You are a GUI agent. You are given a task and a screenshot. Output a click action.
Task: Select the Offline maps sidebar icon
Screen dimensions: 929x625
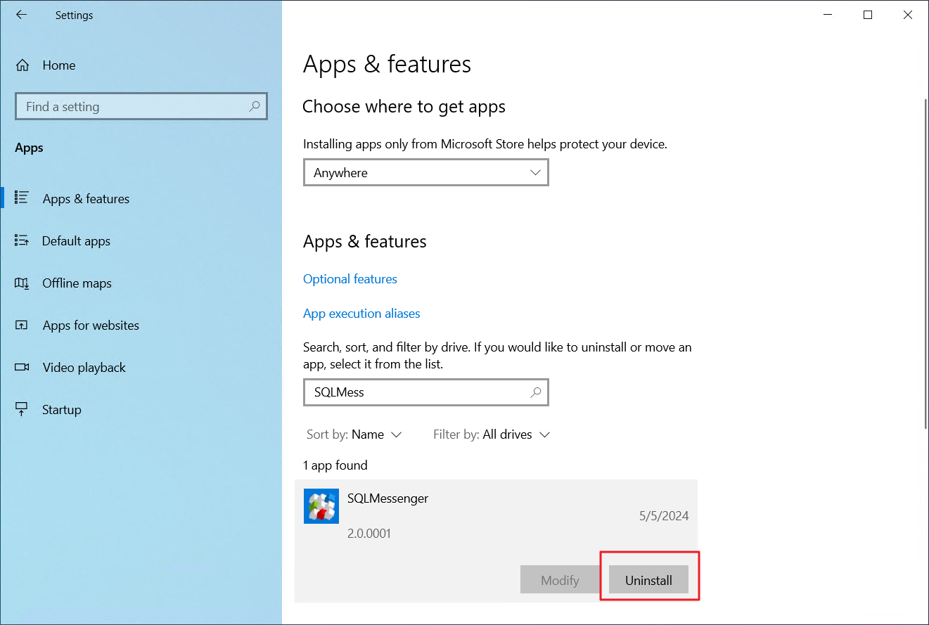tap(22, 283)
